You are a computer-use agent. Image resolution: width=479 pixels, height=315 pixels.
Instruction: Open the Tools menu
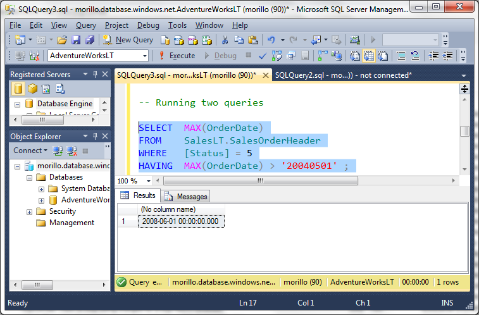coord(177,25)
